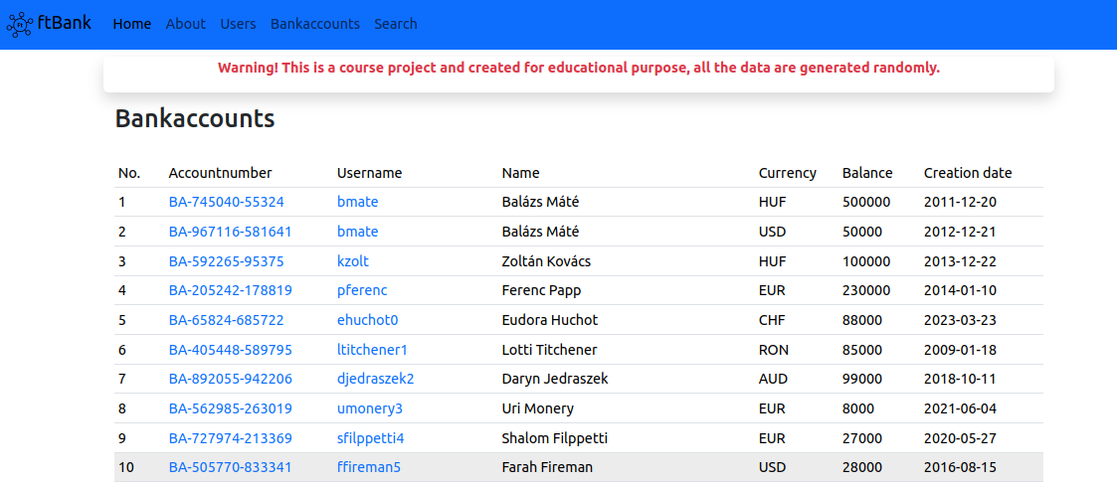
Task: Navigate to Bankaccounts in navbar
Action: point(315,24)
